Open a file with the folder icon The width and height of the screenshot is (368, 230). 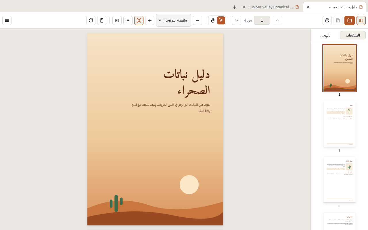click(x=350, y=20)
